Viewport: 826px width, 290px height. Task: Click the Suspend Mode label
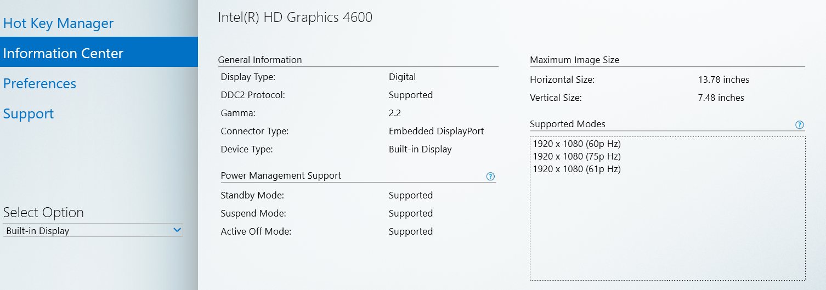click(253, 213)
